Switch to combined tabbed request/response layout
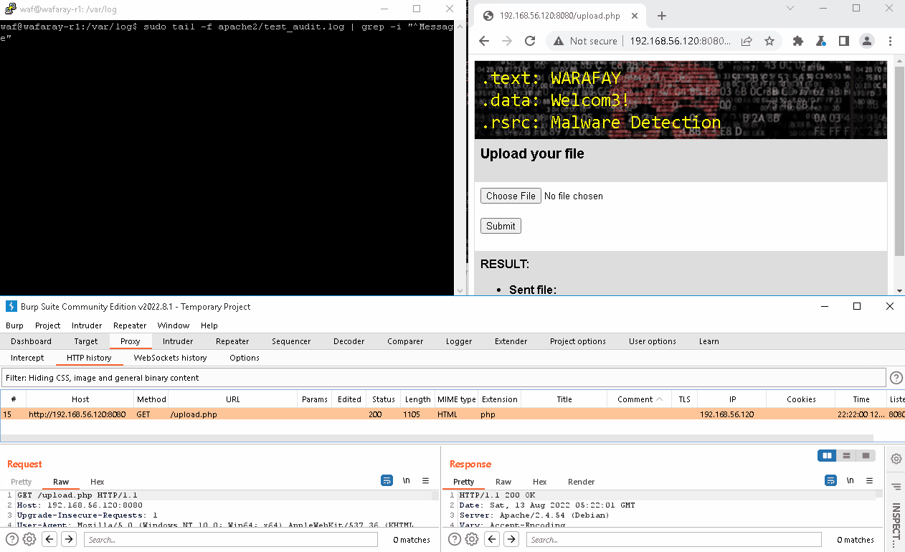 click(x=866, y=456)
